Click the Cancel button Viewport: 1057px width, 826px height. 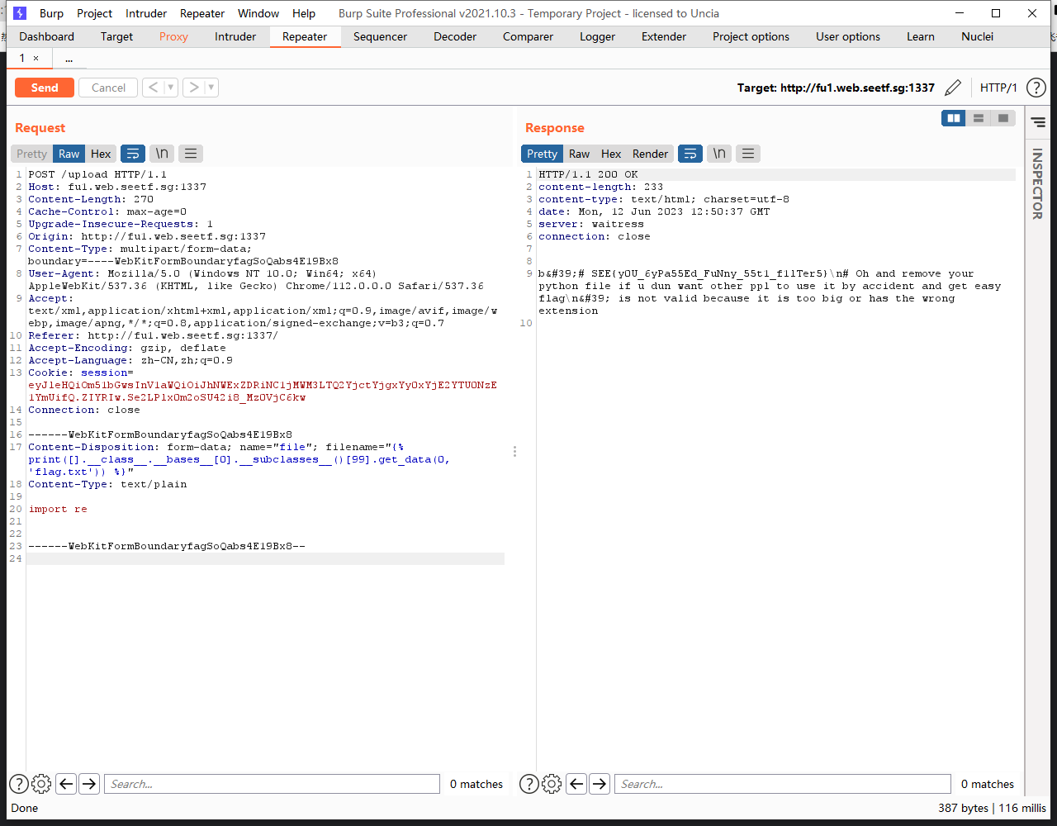[x=108, y=88]
